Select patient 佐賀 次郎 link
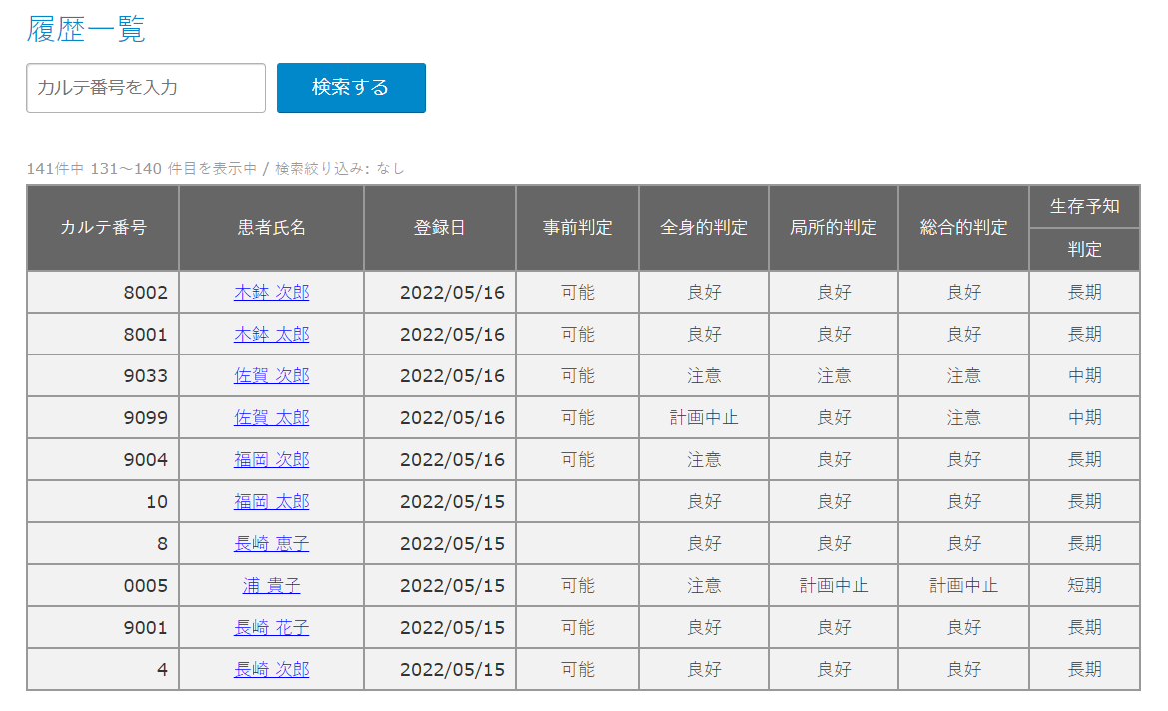Screen dimensions: 1168x711 pyautogui.click(x=272, y=376)
